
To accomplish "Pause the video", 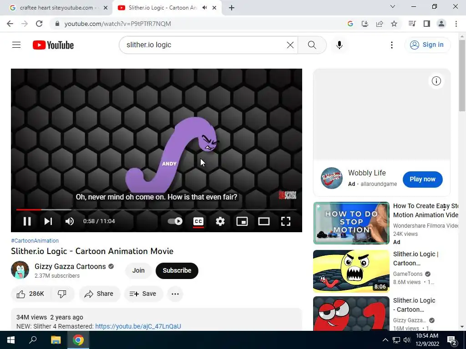I will [27, 221].
